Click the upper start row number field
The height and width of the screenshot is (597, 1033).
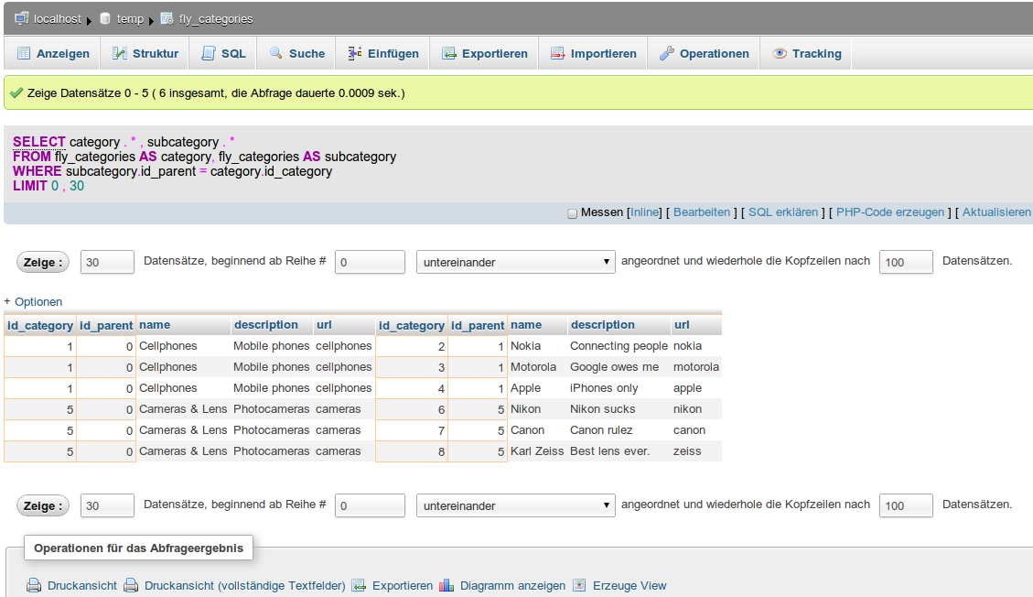coord(370,262)
